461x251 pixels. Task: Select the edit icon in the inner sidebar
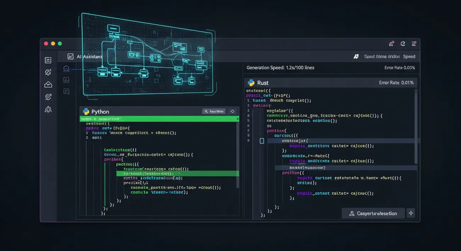pos(66,79)
